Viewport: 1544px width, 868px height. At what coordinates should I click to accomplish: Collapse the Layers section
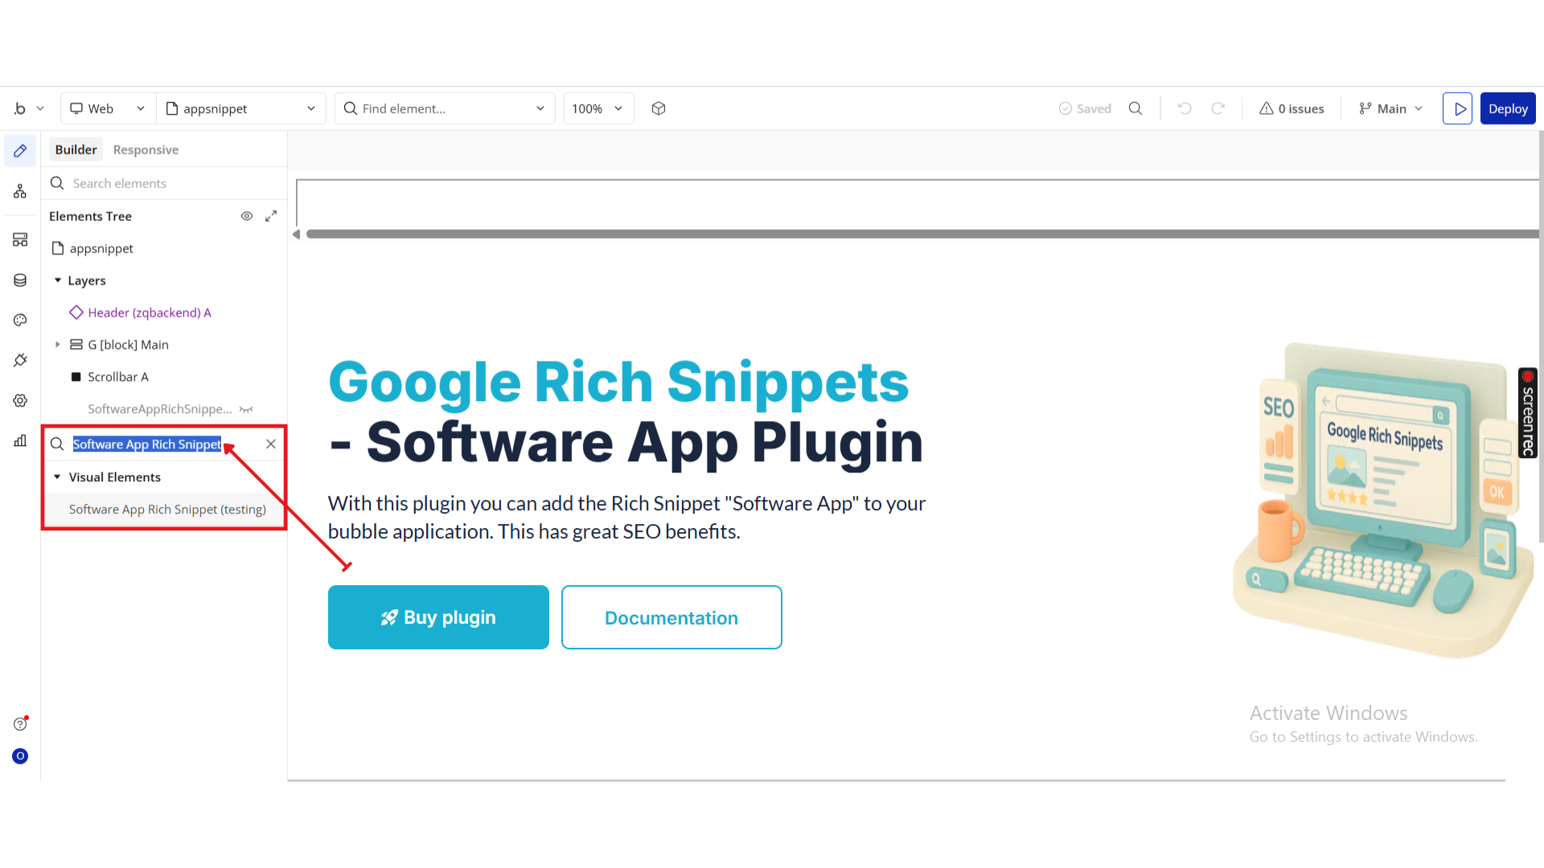click(57, 280)
